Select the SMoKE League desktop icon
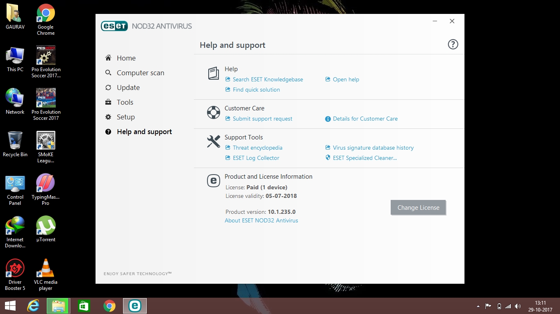 [46, 147]
